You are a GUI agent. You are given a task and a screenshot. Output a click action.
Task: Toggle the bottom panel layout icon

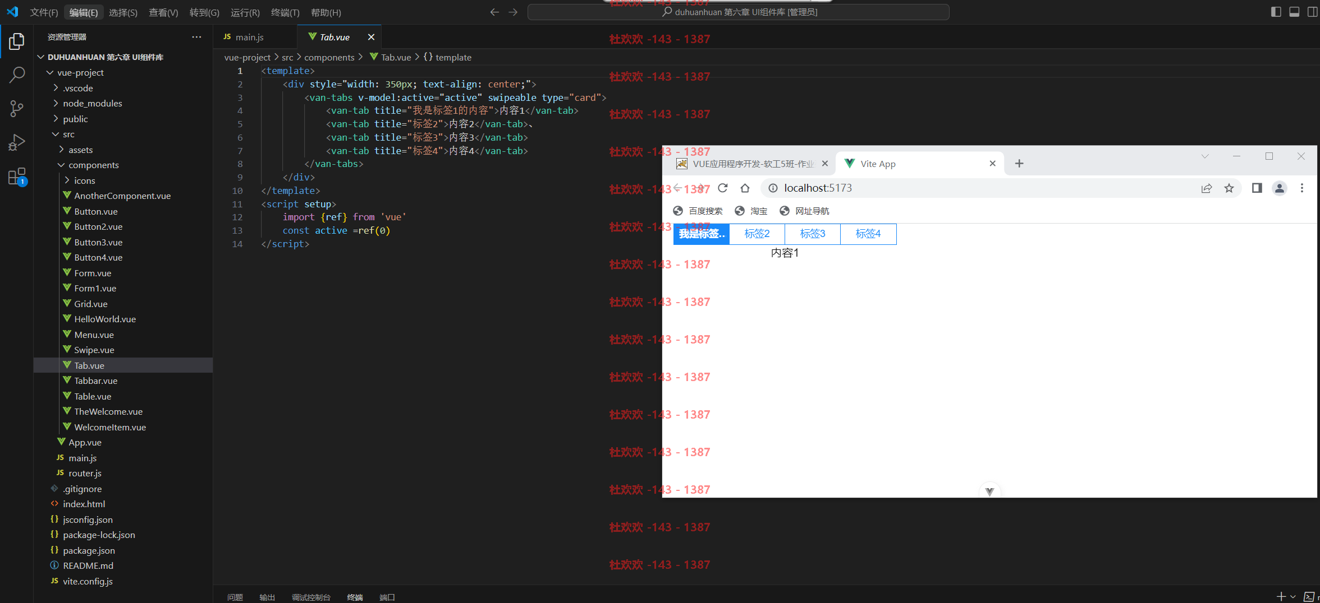pos(1294,12)
